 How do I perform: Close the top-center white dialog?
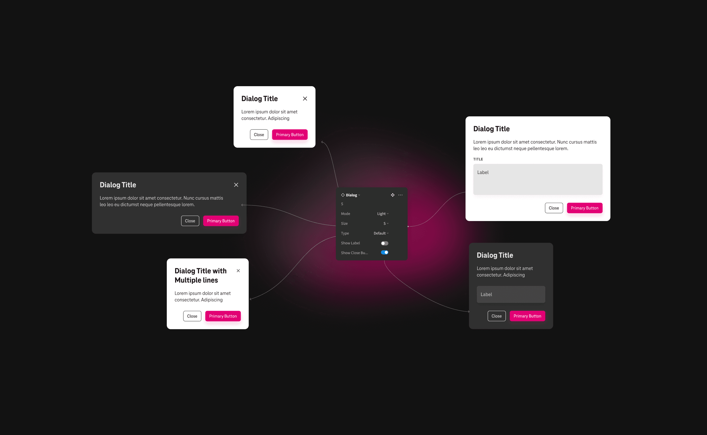pos(305,98)
